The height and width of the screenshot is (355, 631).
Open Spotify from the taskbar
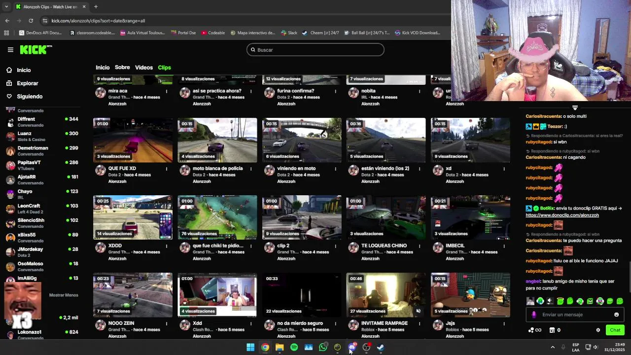point(294,347)
